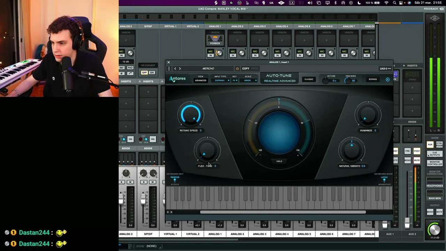Open the macOS Wi-Fi menu
The width and height of the screenshot is (446, 251).
[386, 3]
